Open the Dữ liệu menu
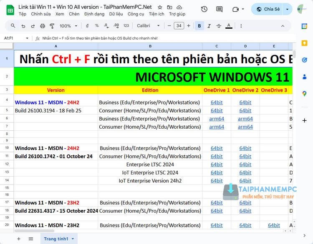 [116, 14]
